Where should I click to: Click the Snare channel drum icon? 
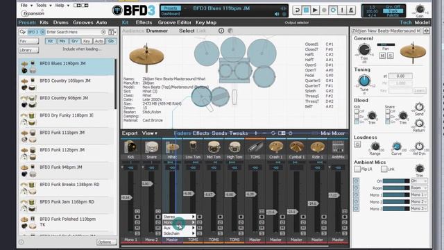[x=151, y=147]
